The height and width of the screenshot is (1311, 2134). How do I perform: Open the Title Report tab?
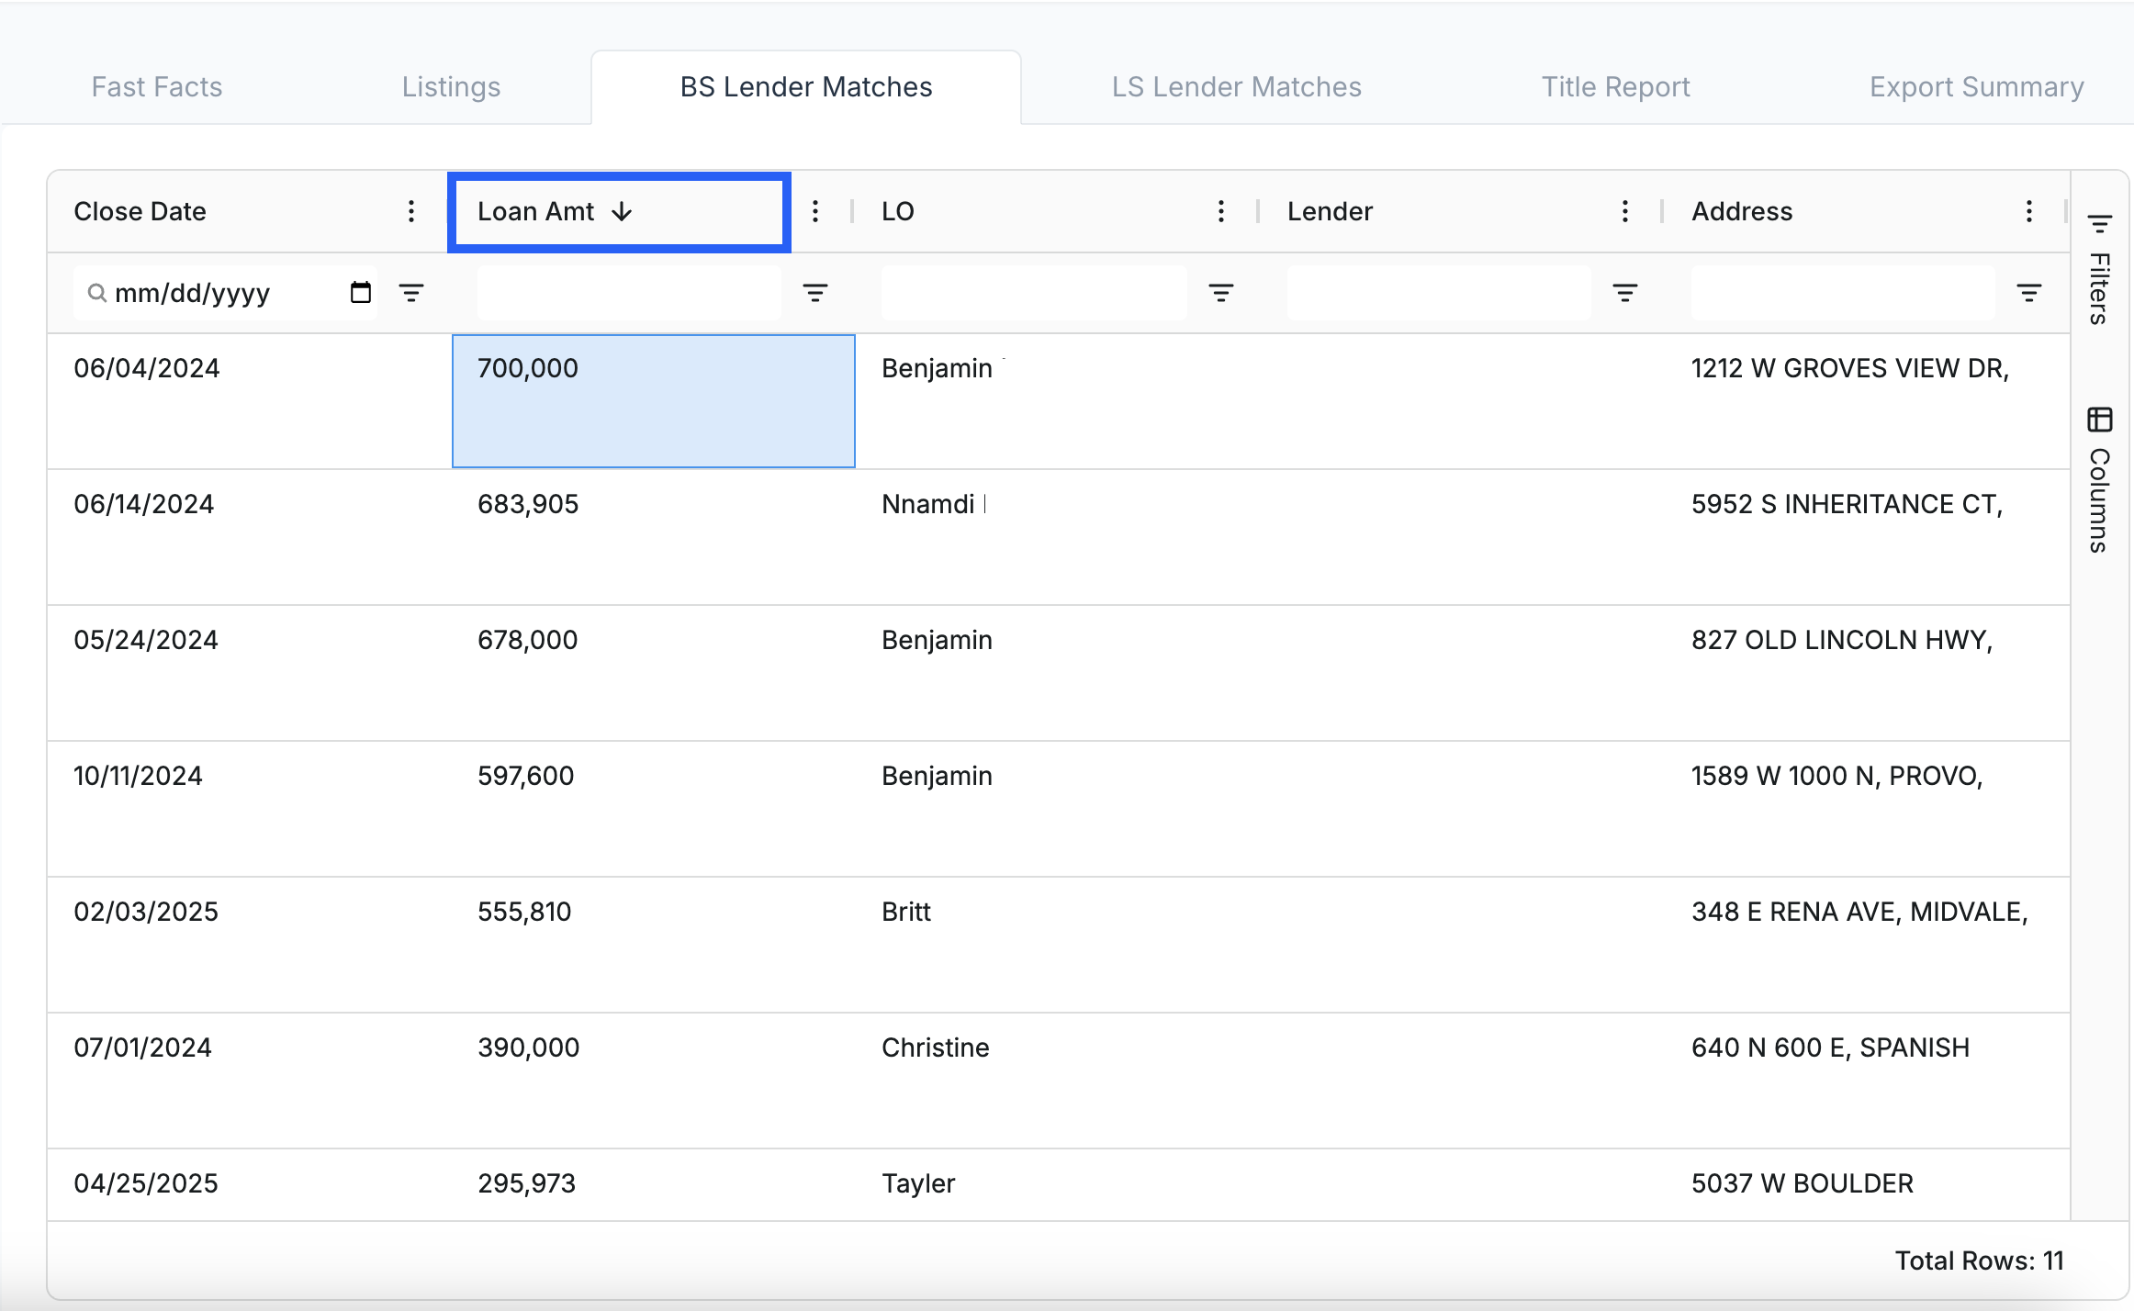click(1615, 87)
